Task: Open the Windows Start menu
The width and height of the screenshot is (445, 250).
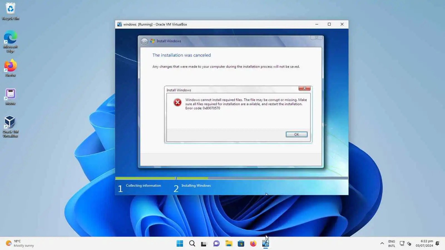Action: 180,244
